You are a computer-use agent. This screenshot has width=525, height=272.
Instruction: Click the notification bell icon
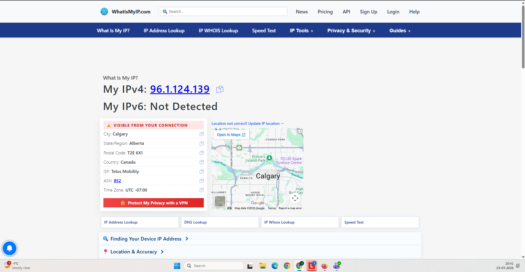[10, 248]
